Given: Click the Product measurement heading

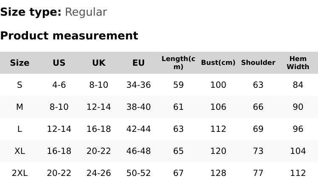Looking at the screenshot, I should pos(69,36).
